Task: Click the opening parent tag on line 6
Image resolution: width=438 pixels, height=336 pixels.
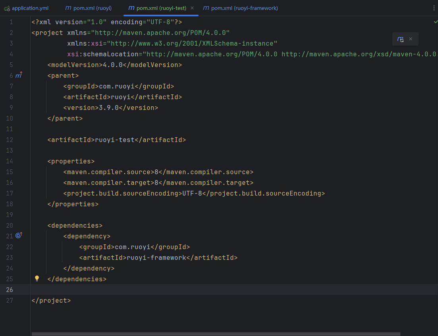Action: pyautogui.click(x=63, y=76)
